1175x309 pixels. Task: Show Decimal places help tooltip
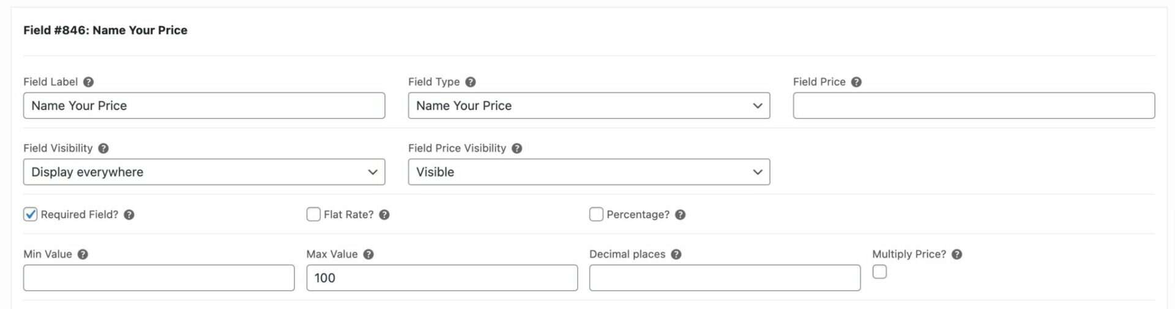pos(676,255)
